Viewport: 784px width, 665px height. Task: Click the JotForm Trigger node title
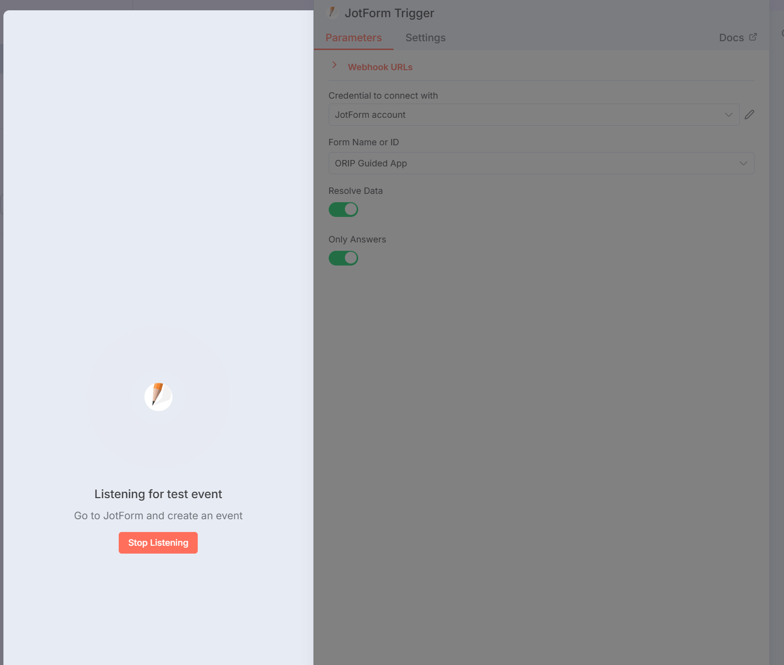pyautogui.click(x=390, y=13)
